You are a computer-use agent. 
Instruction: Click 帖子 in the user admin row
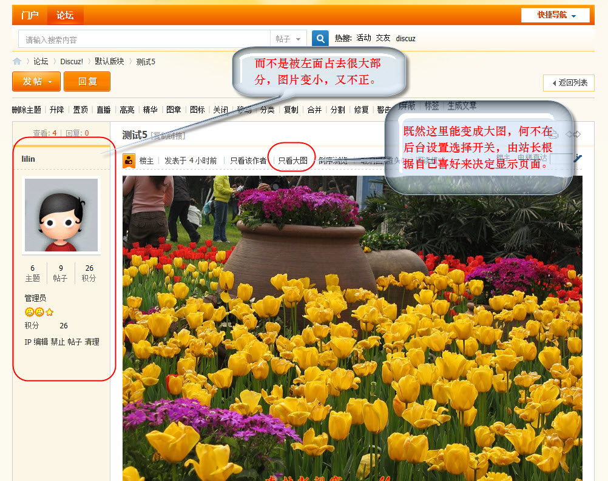[x=75, y=342]
